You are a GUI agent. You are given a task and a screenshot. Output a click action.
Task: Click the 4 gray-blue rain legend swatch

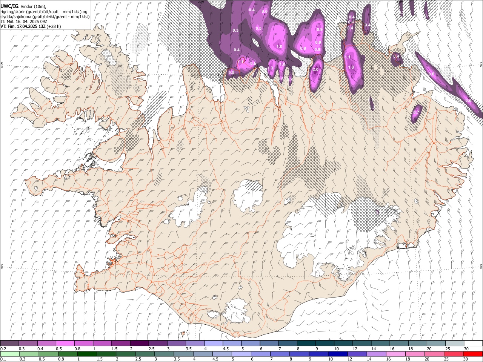203,354
